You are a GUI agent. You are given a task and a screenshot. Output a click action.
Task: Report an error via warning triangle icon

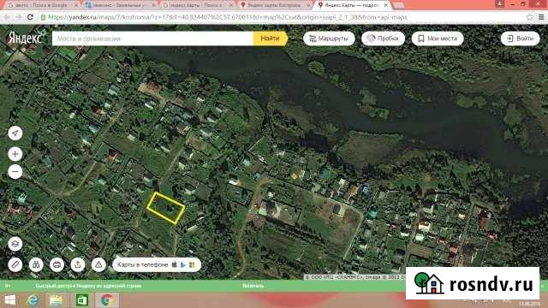pos(99,264)
